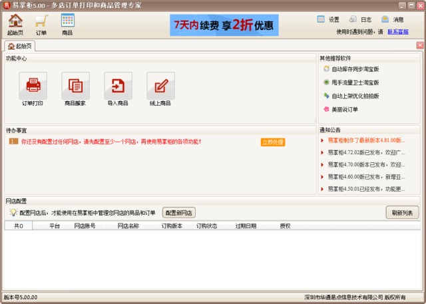Click the 线上商品 edit icon

(x=161, y=86)
